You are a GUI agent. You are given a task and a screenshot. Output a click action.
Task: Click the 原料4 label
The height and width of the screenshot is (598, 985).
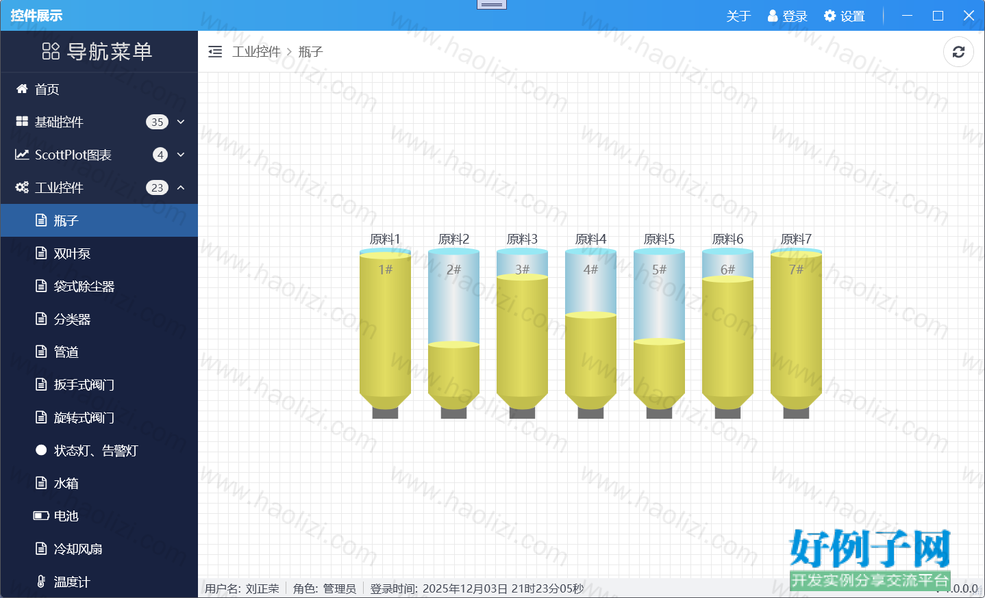[x=590, y=239]
